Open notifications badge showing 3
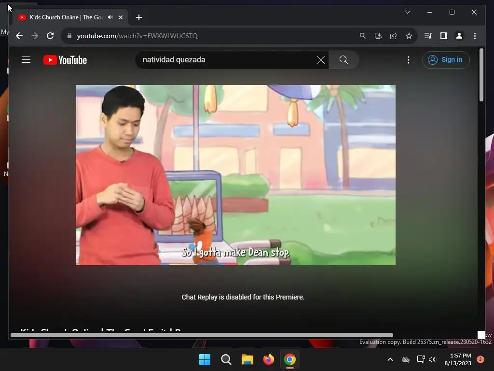 point(480,359)
